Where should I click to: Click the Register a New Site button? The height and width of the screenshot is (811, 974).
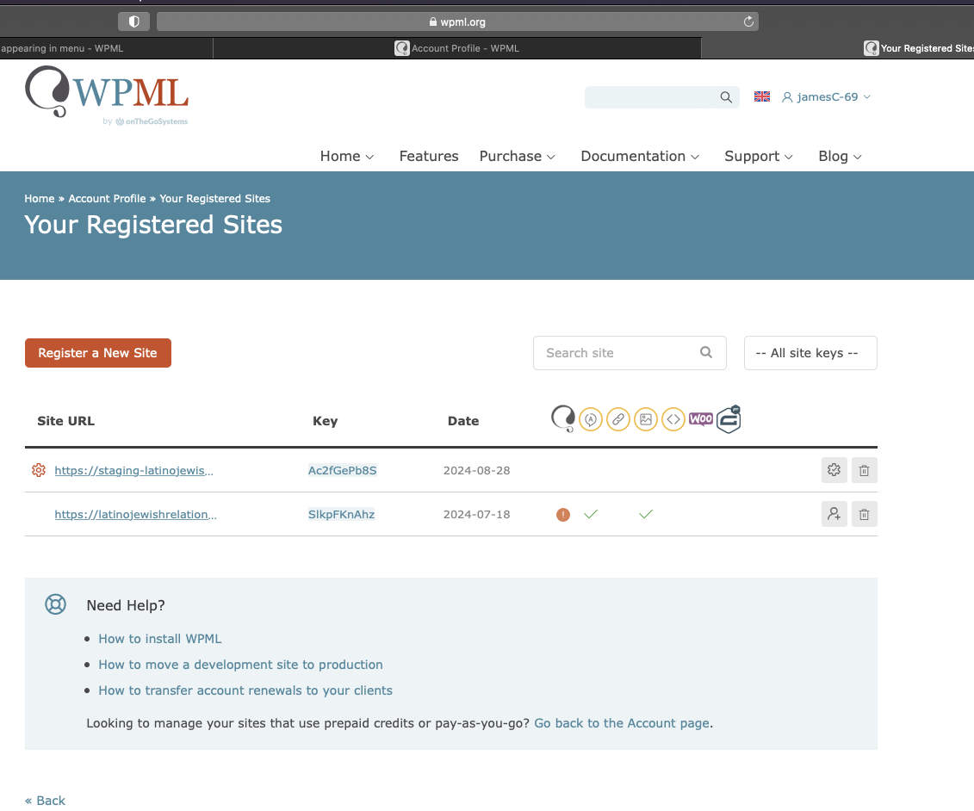click(x=98, y=353)
